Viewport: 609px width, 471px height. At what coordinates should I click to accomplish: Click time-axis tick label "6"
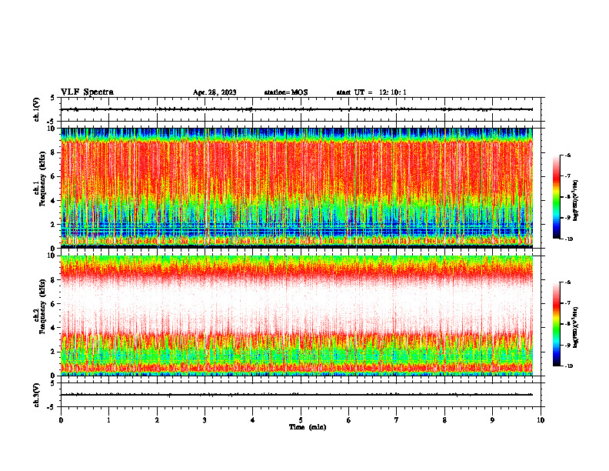pyautogui.click(x=348, y=420)
